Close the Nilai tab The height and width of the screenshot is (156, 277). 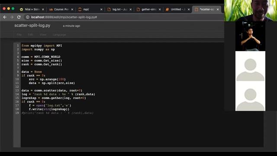tap(43, 10)
